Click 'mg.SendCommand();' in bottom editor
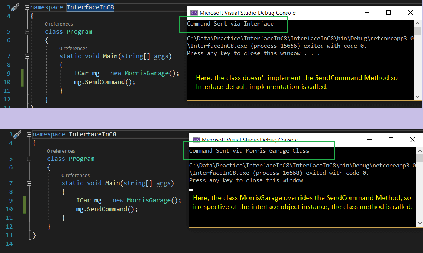The image size is (423, 253). (x=107, y=209)
